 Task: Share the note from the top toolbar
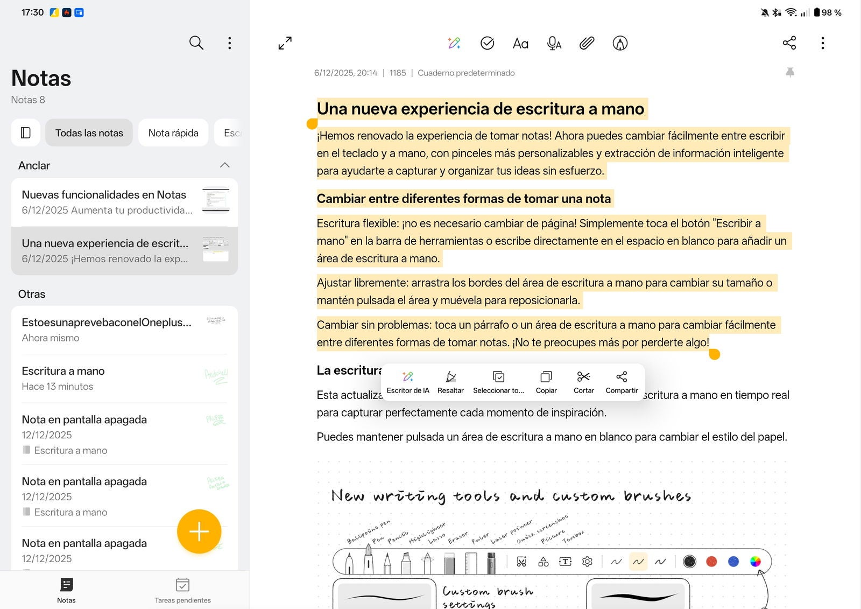point(789,43)
